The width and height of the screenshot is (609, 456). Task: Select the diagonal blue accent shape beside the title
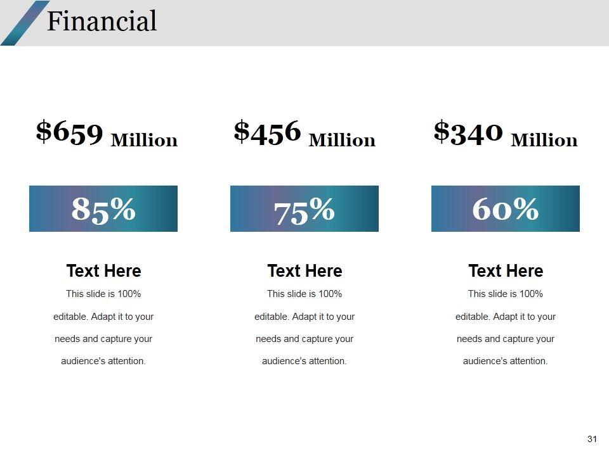point(24,23)
